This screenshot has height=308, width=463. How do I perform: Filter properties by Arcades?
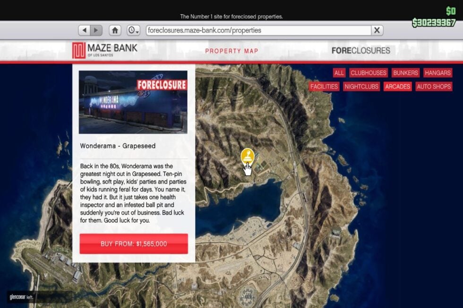click(397, 86)
